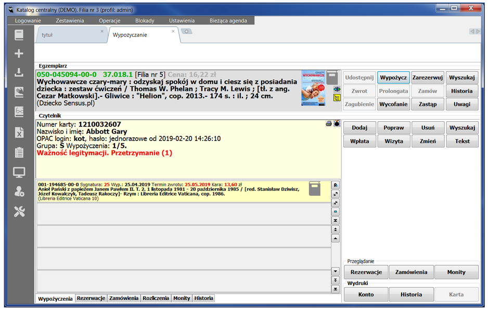Click the expand arrows icon beside loans list

336,194
